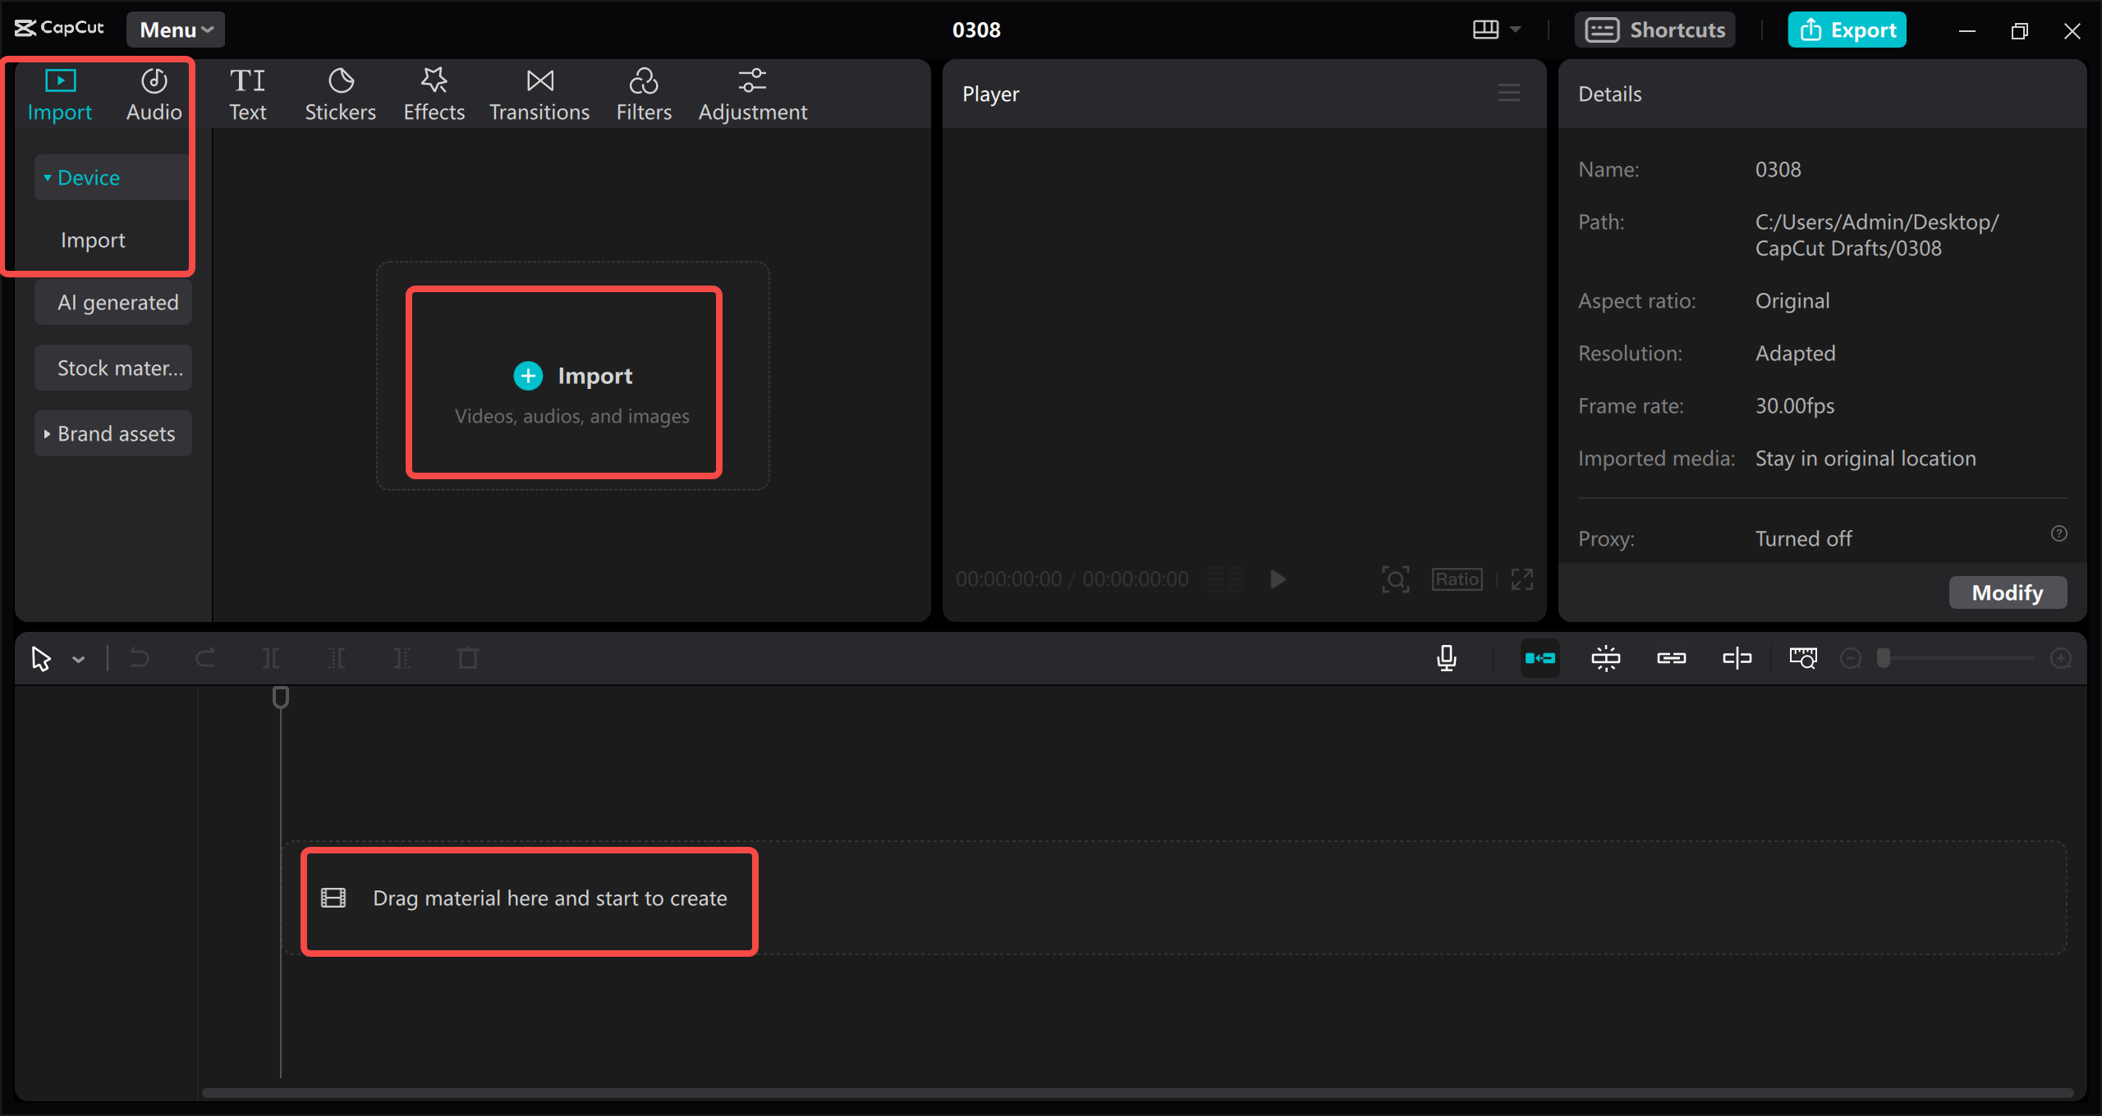
Task: Click the timeline cover/preview icon
Action: click(x=1803, y=658)
